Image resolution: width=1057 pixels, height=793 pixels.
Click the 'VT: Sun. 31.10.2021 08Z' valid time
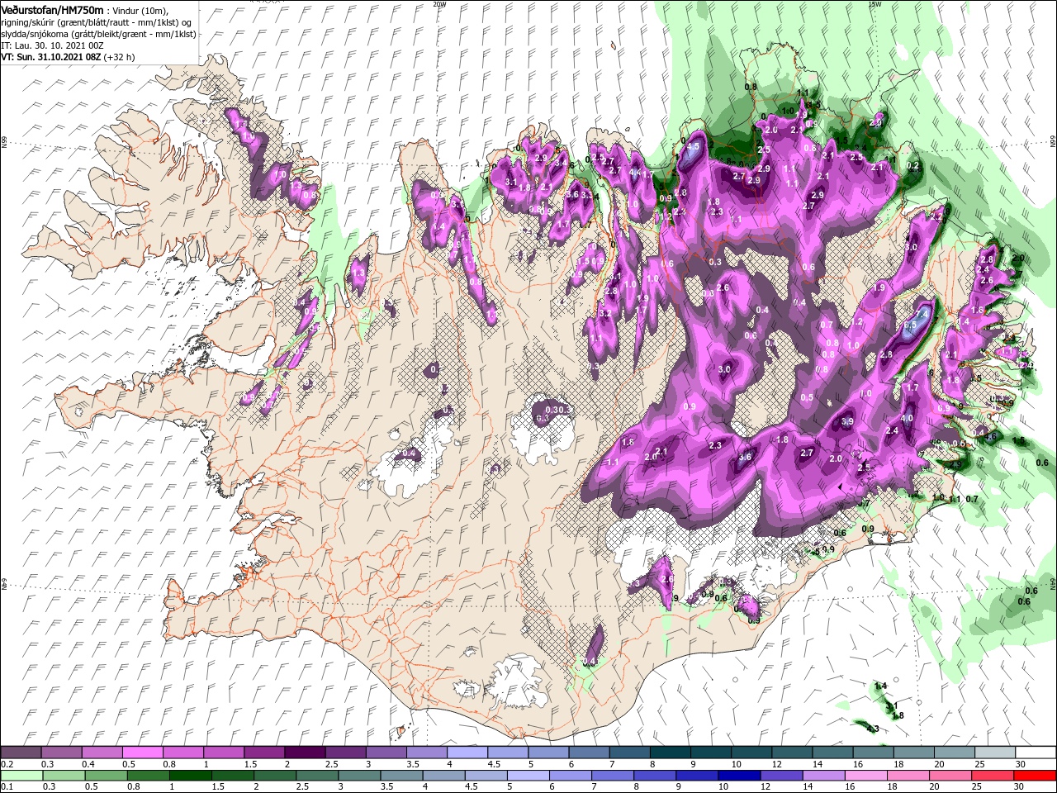50,57
